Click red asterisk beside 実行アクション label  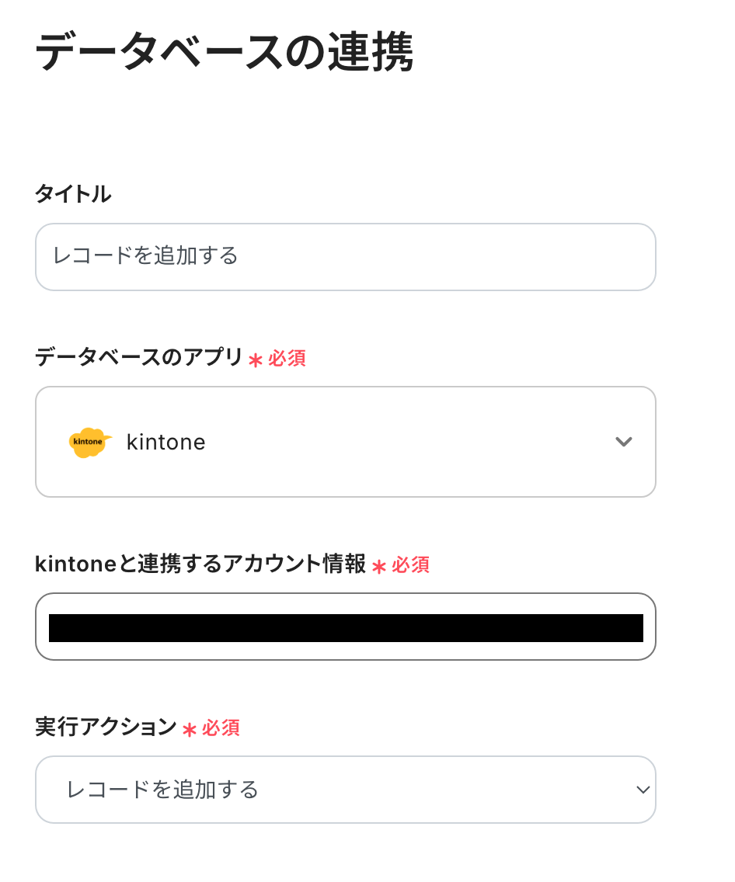point(190,729)
